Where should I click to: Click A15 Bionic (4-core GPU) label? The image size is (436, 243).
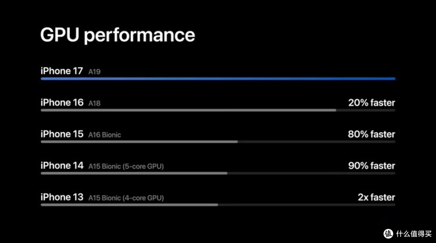click(126, 198)
